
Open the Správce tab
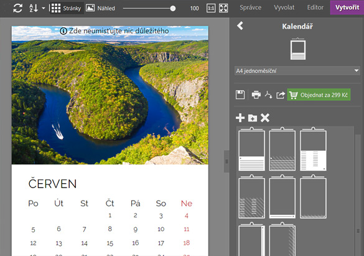point(251,7)
